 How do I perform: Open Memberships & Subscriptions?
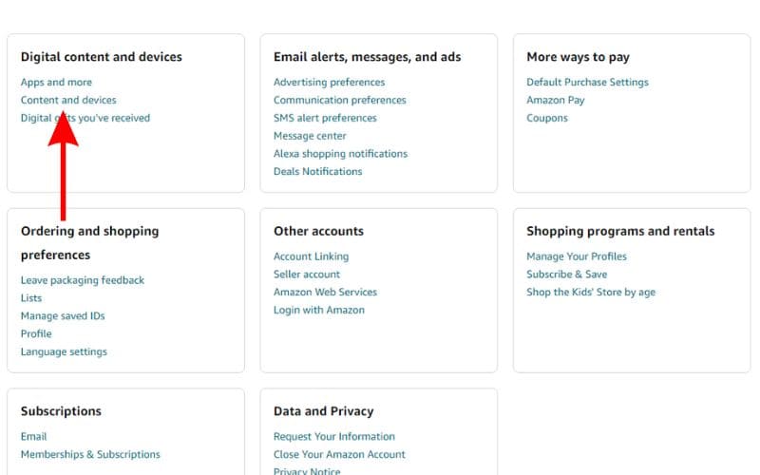90,454
